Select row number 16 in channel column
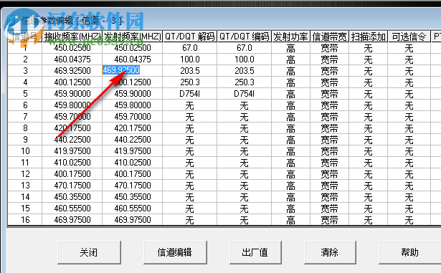The height and width of the screenshot is (273, 441). tap(25, 220)
